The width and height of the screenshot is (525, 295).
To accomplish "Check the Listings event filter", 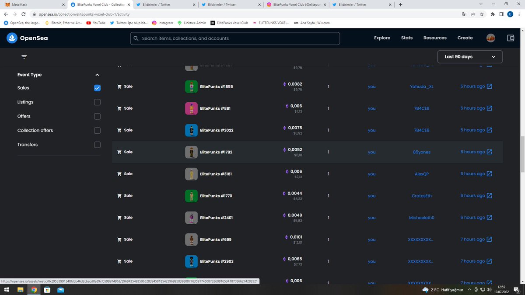I will click(97, 102).
